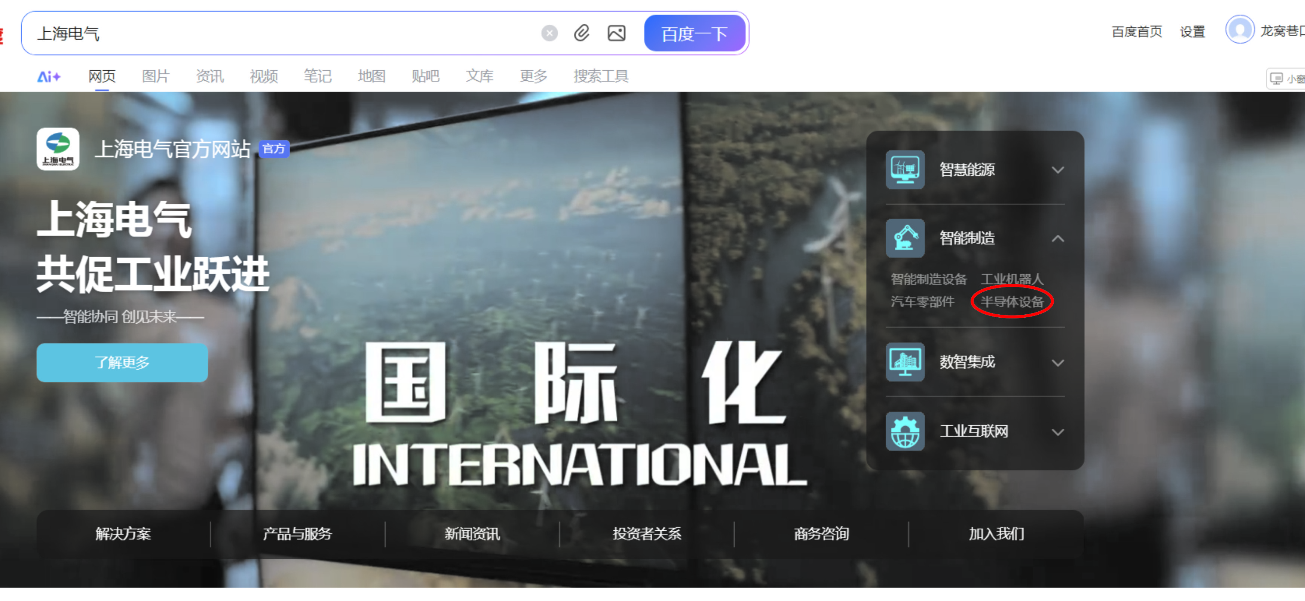Click the Shanghai Electric logo icon
This screenshot has width=1305, height=601.
tap(58, 149)
